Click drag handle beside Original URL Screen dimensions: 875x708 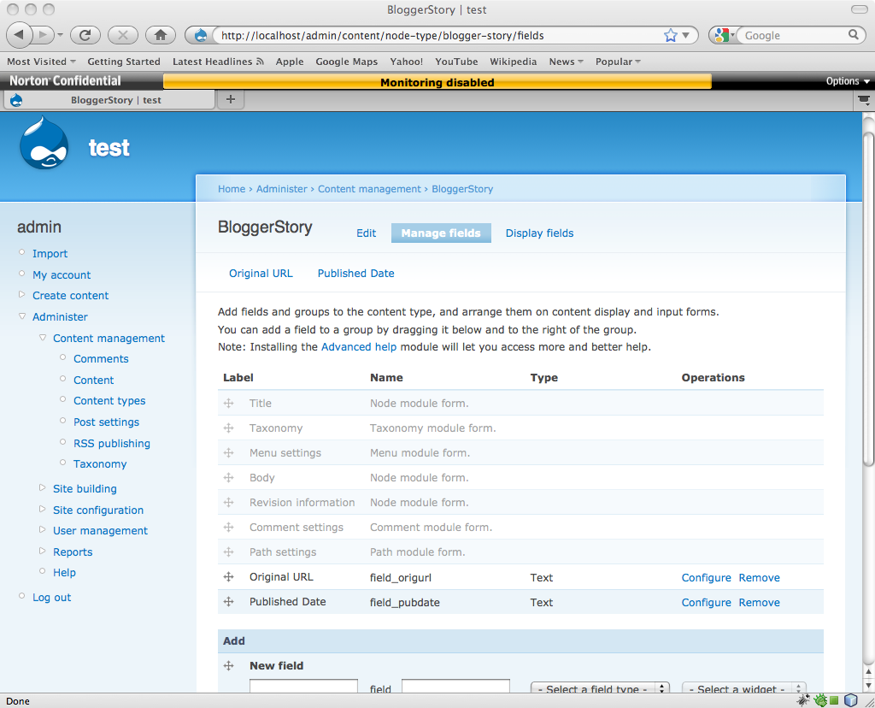tap(228, 577)
